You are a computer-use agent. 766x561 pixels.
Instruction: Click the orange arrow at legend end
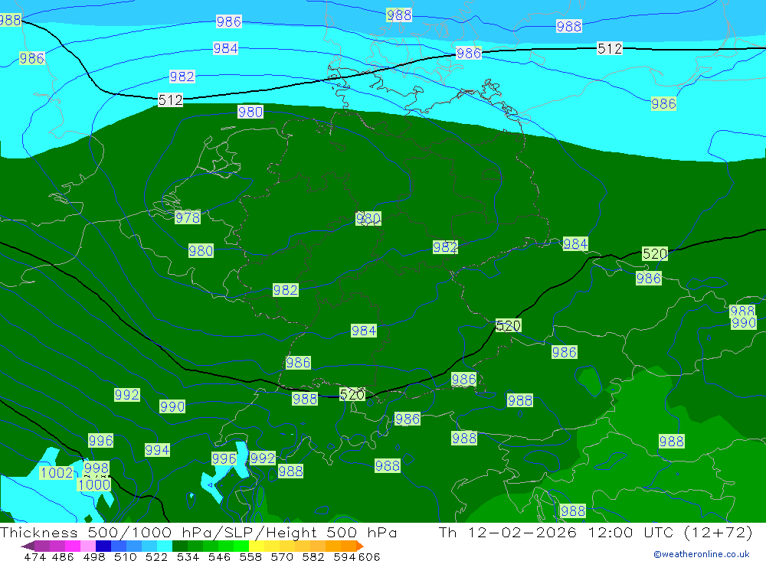(360, 546)
